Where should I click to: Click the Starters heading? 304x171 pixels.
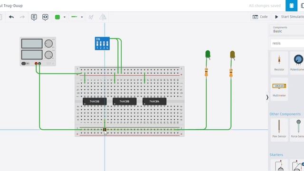276,155
